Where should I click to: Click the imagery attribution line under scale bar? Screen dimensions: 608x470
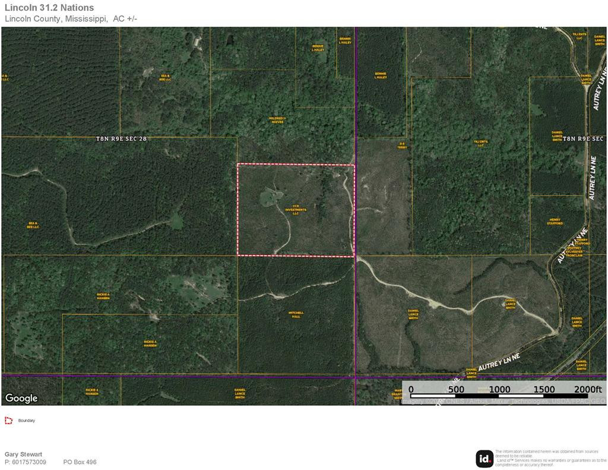click(503, 401)
